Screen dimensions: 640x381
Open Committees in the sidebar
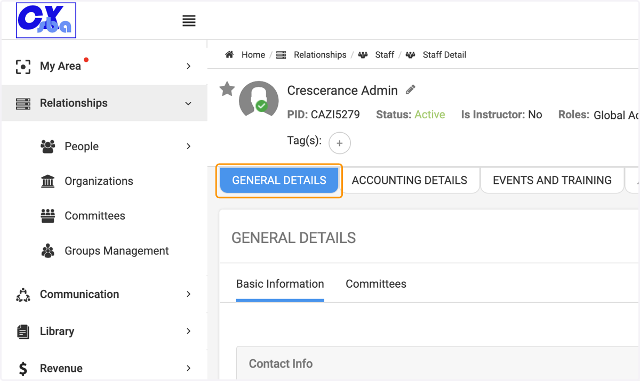pos(95,216)
